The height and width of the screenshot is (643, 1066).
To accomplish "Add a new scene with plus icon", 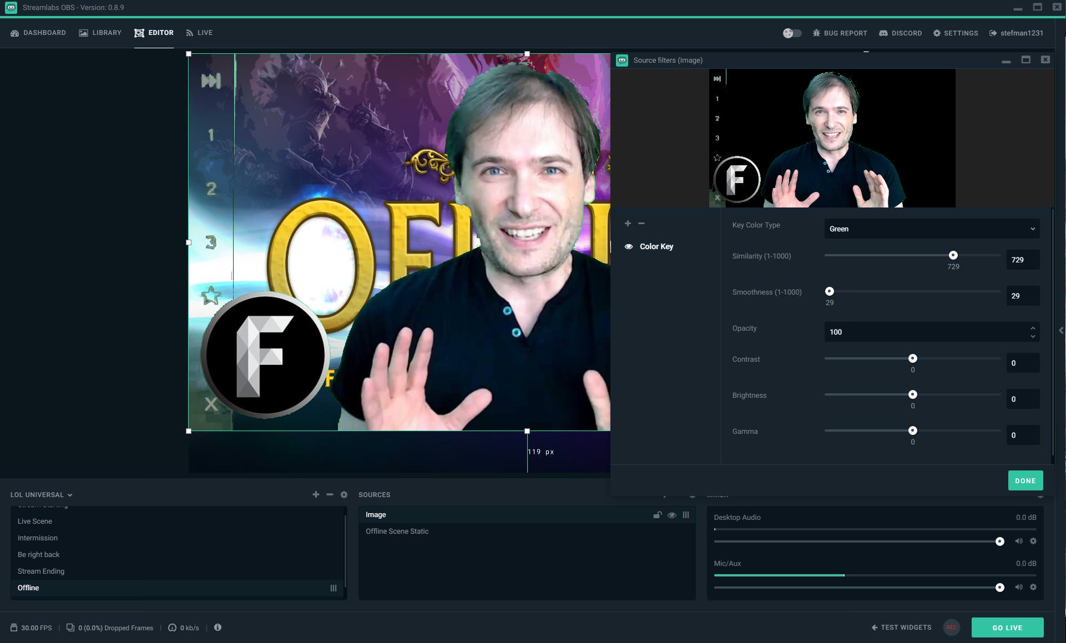I will coord(316,494).
